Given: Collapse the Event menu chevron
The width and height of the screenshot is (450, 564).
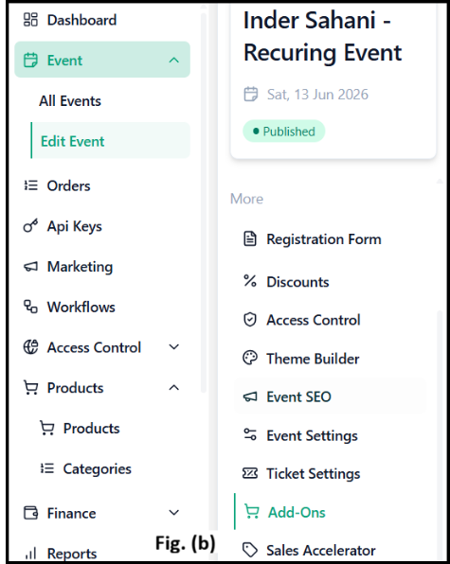Looking at the screenshot, I should (174, 60).
